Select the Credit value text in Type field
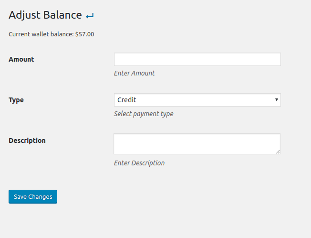The image size is (311, 238). (x=127, y=100)
